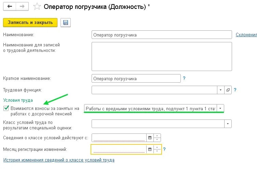
Task: Open История изменения сведений о классе link
Action: click(59, 160)
